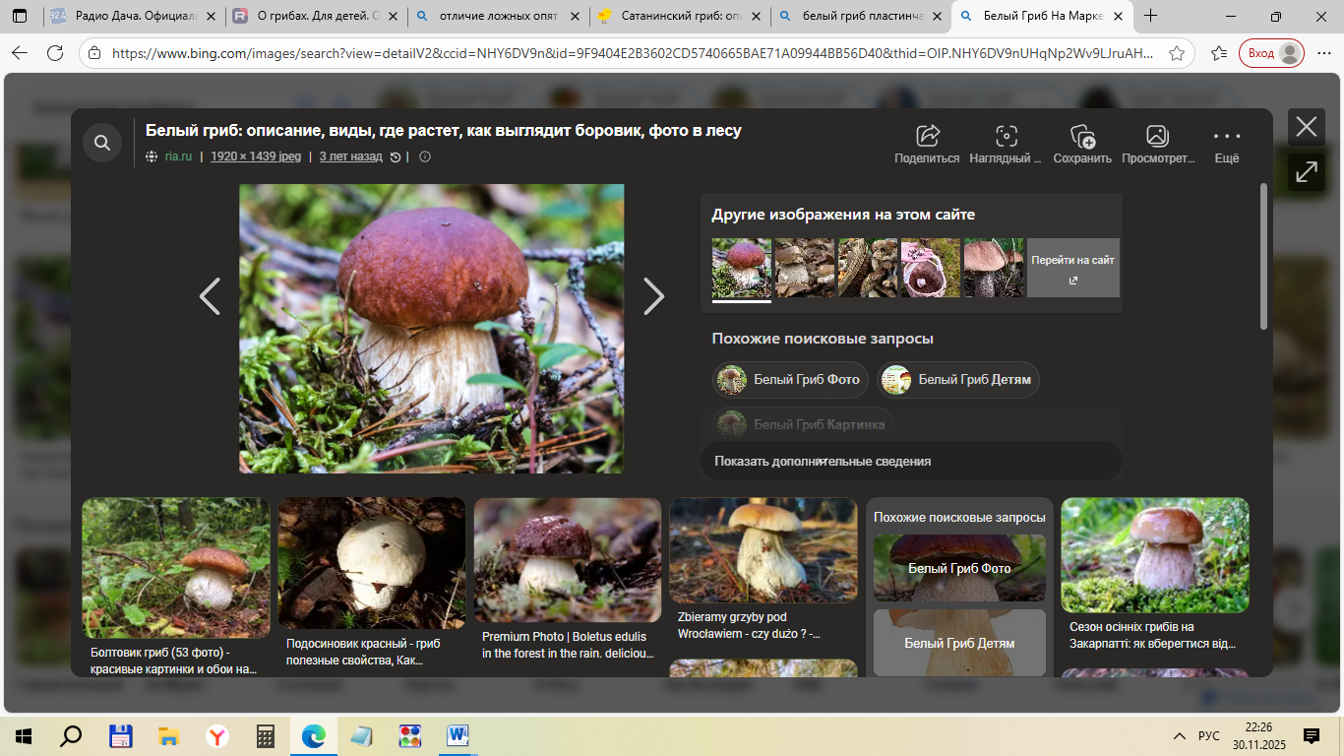The width and height of the screenshot is (1344, 756).
Task: Click the info icon next to image date
Action: [x=425, y=157]
